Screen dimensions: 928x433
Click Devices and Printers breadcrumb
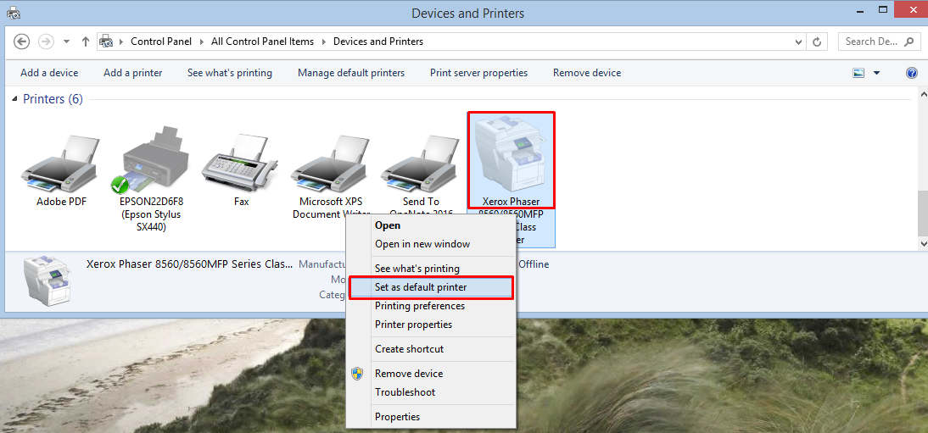pos(378,42)
